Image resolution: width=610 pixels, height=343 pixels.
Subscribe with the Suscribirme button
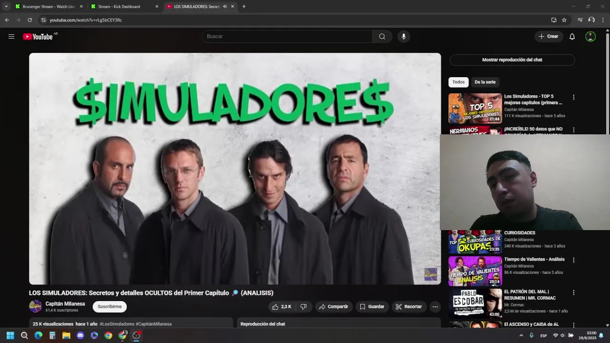(x=110, y=307)
